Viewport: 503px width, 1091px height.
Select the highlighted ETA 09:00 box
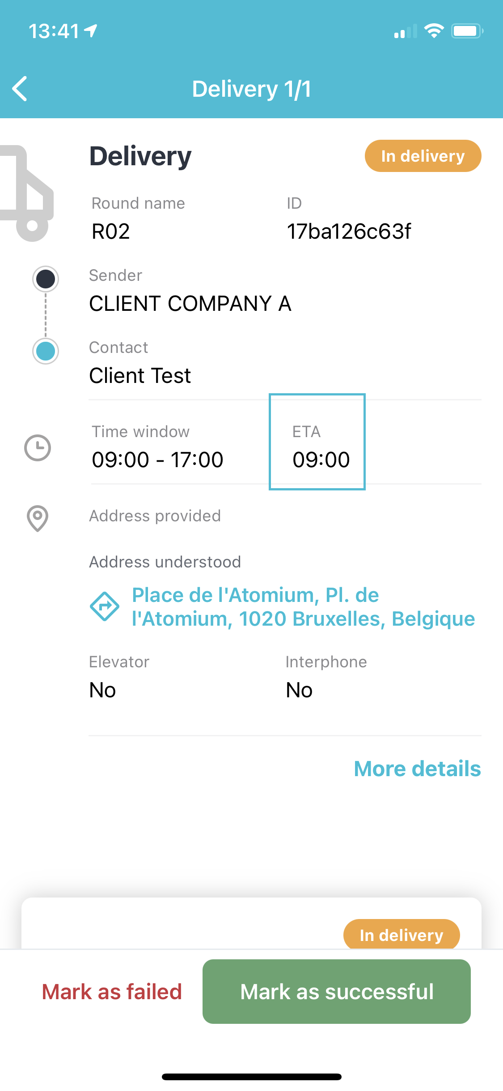click(317, 442)
